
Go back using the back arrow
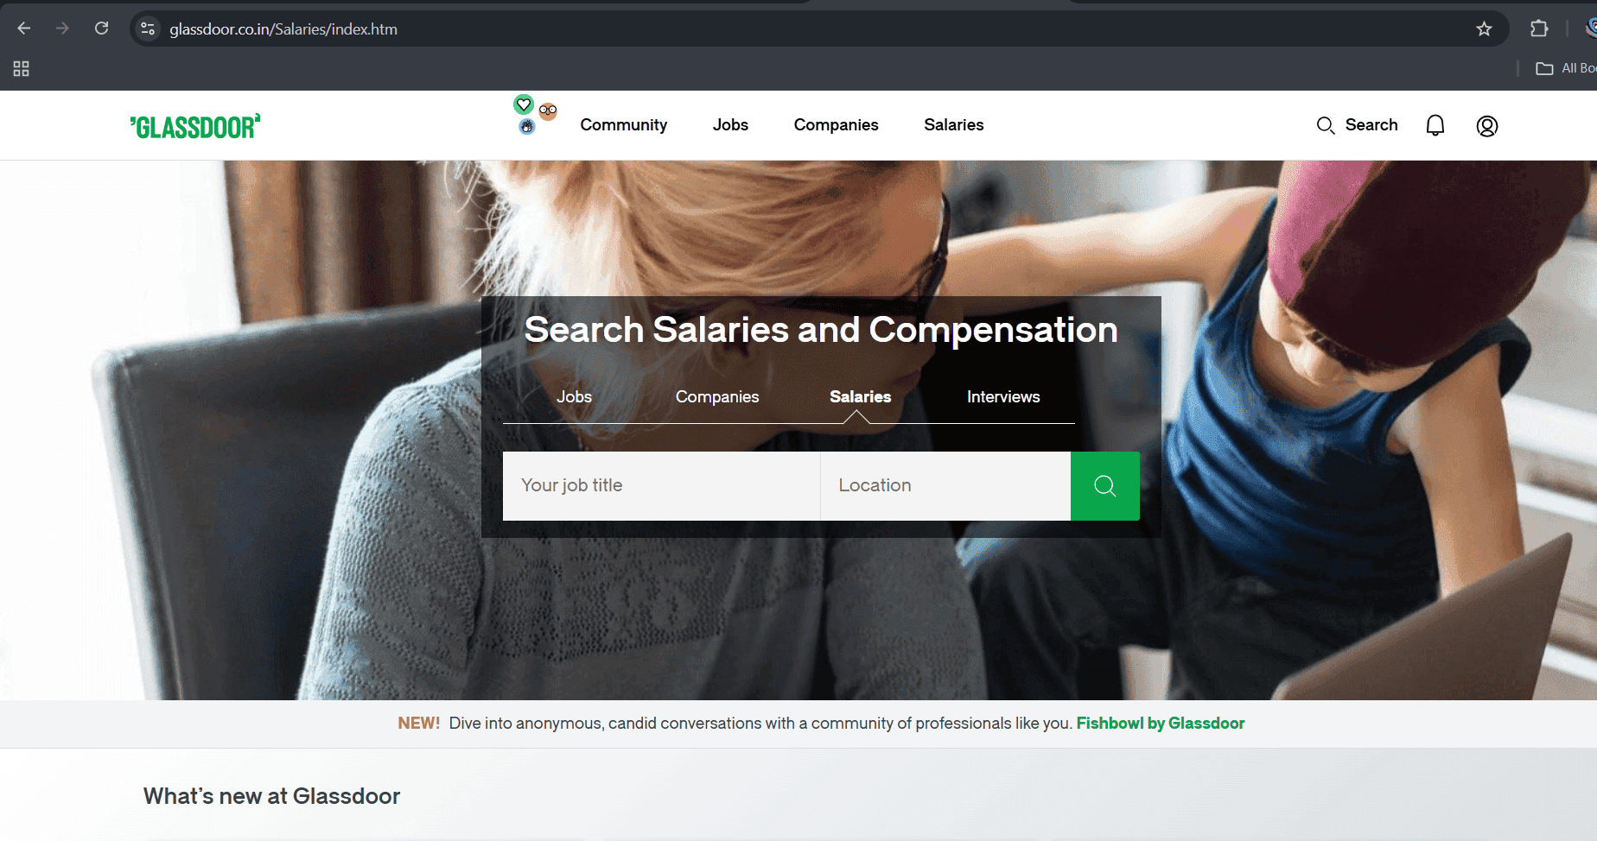pyautogui.click(x=23, y=28)
